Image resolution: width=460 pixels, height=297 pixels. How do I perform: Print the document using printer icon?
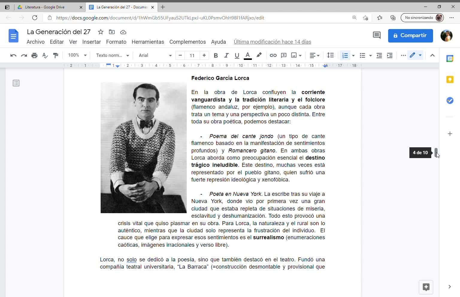[x=34, y=55]
